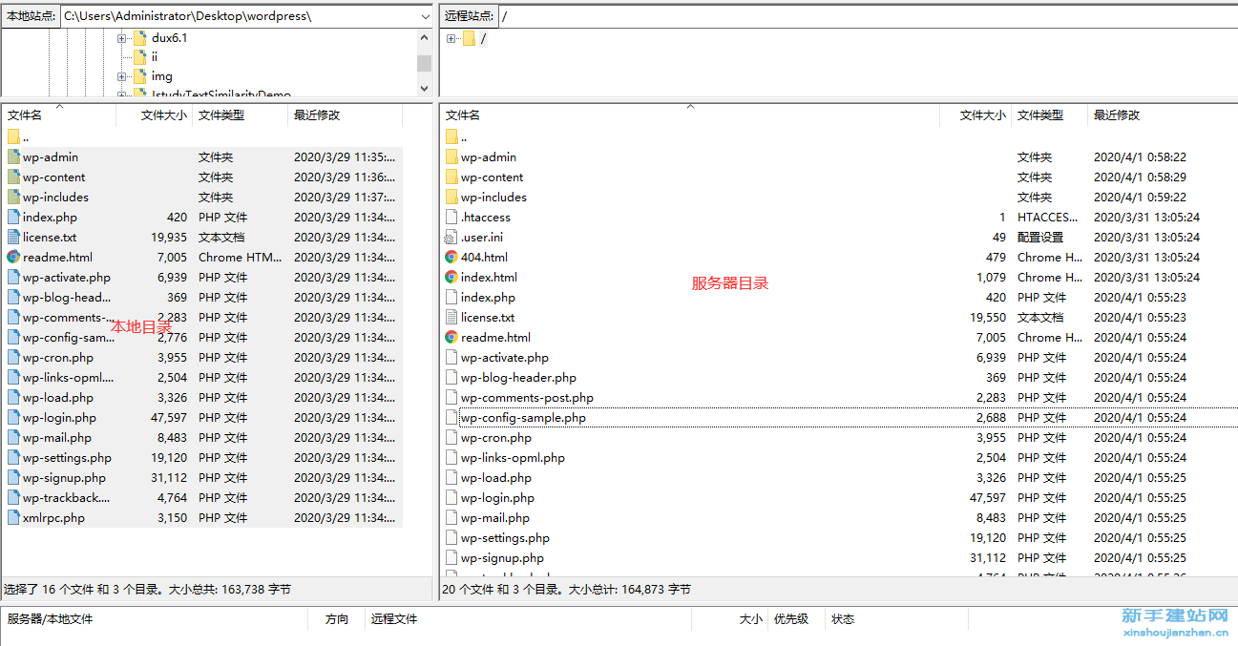Select the ii folder in the local tree
This screenshot has height=646, width=1238.
155,57
